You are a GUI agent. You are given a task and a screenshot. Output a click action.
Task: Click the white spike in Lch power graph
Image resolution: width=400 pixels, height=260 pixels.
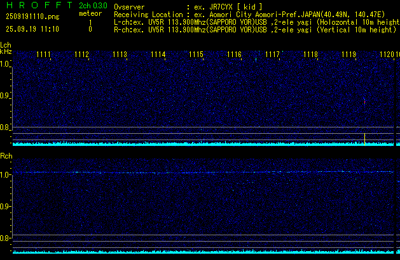click(x=364, y=137)
